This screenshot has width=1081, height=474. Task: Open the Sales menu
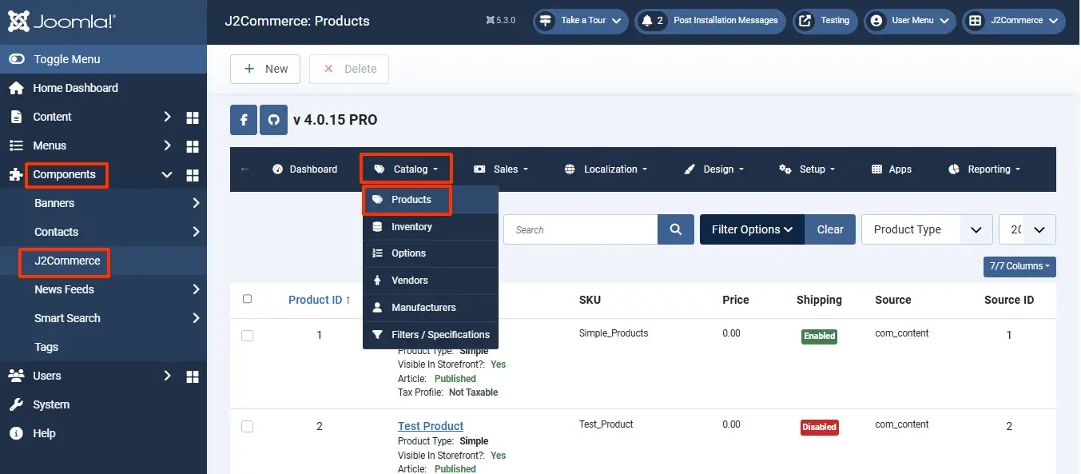pos(501,169)
